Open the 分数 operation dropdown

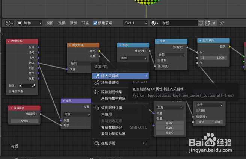(x=171, y=55)
